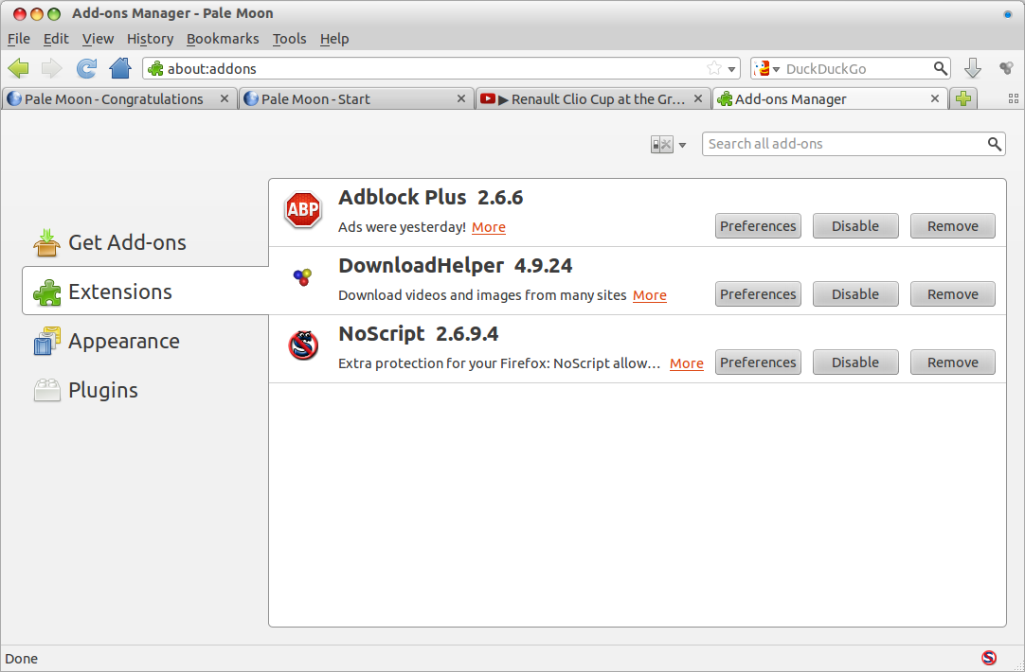Close the Pale Moon - Start tab
Viewport: 1025px width, 672px height.
point(460,98)
